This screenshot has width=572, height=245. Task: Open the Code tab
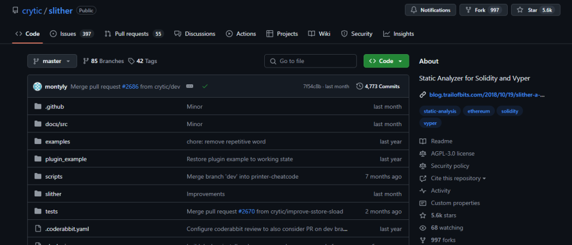click(27, 34)
